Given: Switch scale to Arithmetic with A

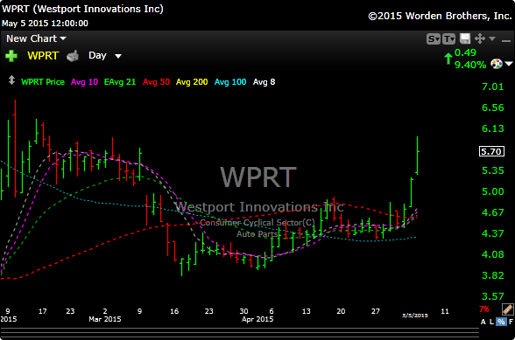Looking at the screenshot, I should pos(483,322).
